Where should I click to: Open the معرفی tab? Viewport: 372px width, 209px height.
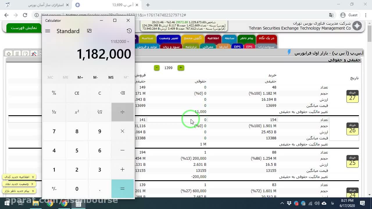208,46
